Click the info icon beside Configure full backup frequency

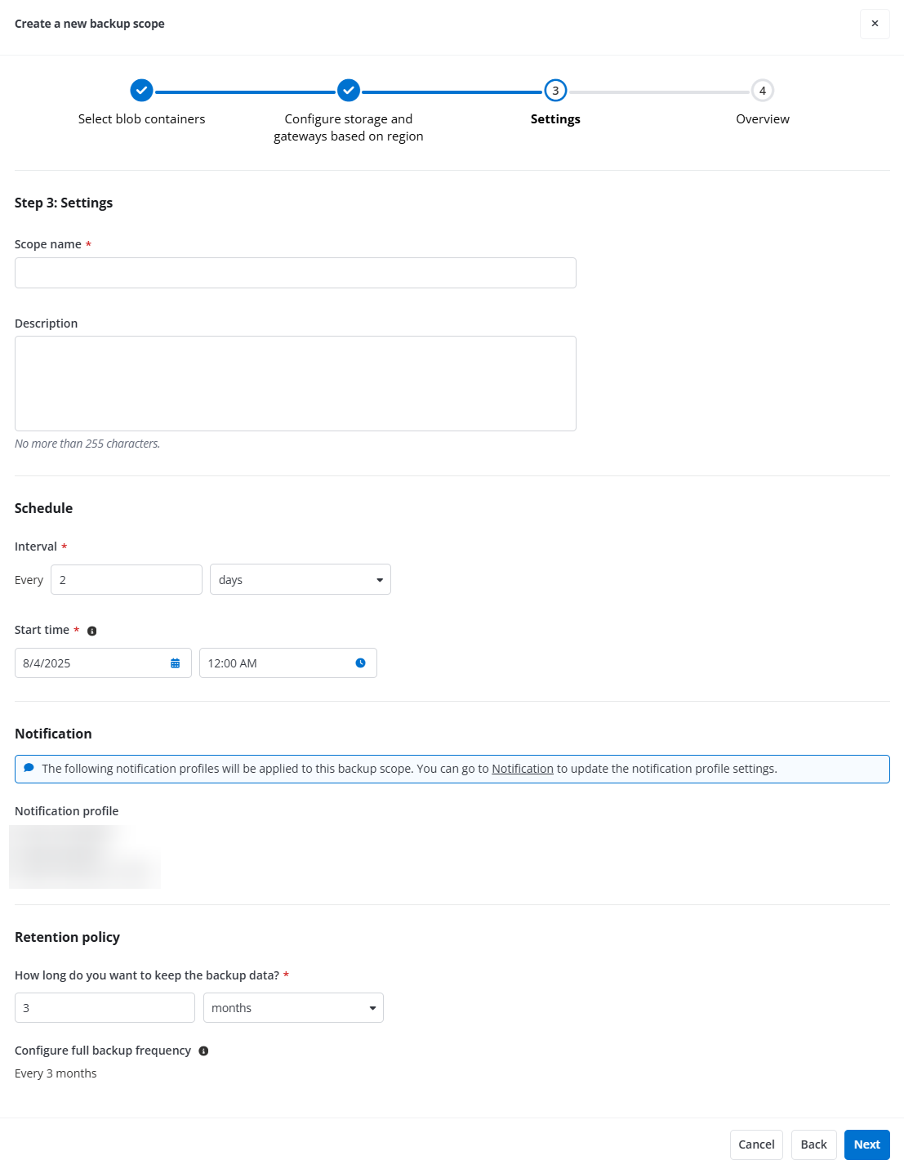[203, 1051]
